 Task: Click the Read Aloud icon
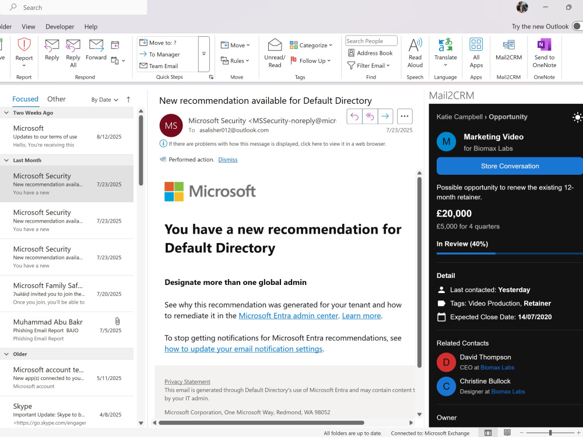coord(415,45)
